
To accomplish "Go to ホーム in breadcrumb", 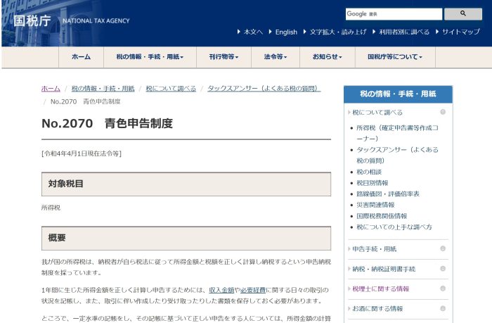I will pyautogui.click(x=51, y=89).
